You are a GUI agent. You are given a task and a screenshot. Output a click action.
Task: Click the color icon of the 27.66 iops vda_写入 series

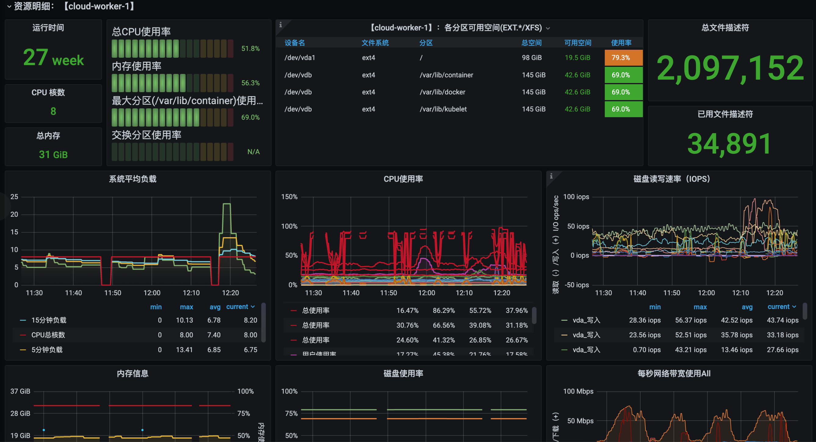click(564, 350)
